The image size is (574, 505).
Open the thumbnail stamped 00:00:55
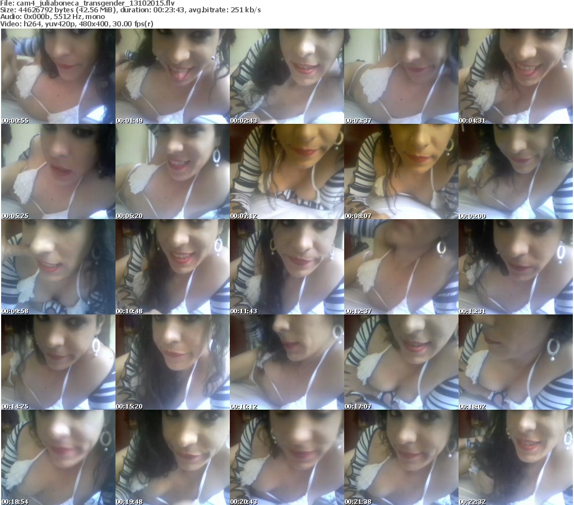click(x=58, y=76)
